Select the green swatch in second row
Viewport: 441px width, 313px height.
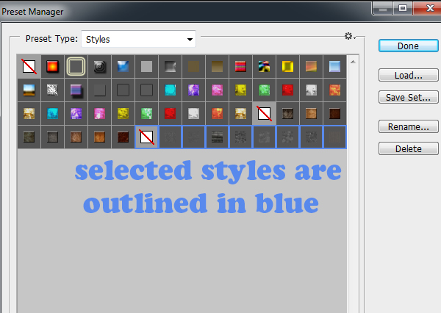tap(265, 90)
